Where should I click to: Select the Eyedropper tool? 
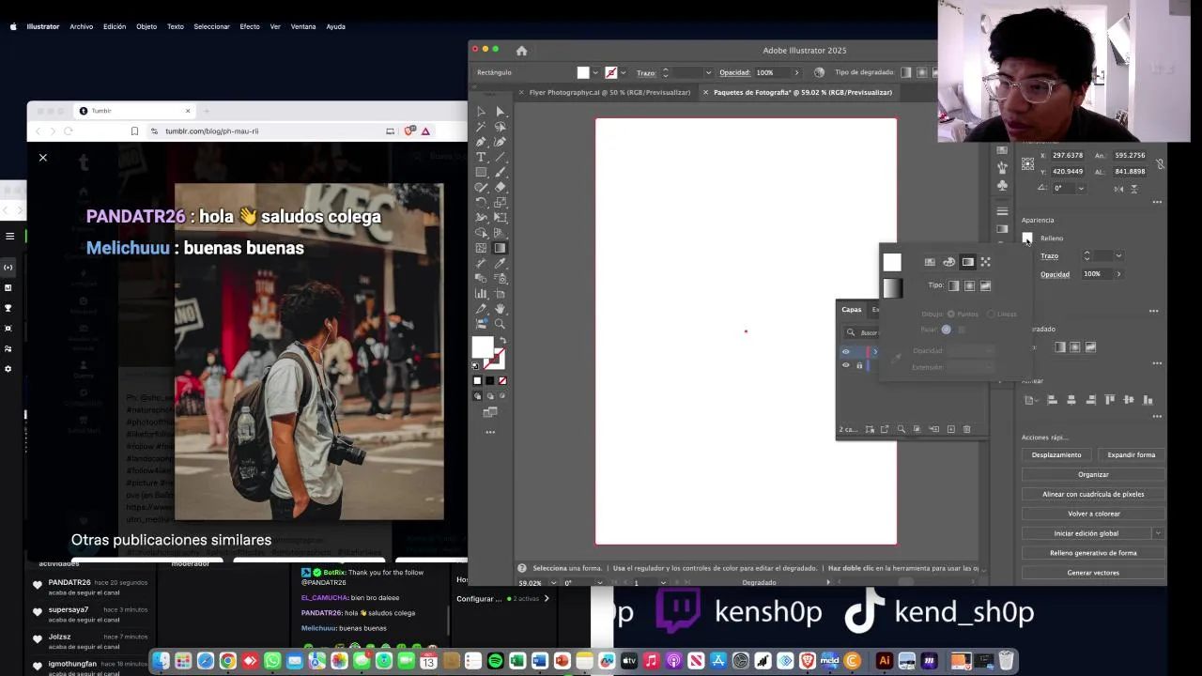coord(501,263)
